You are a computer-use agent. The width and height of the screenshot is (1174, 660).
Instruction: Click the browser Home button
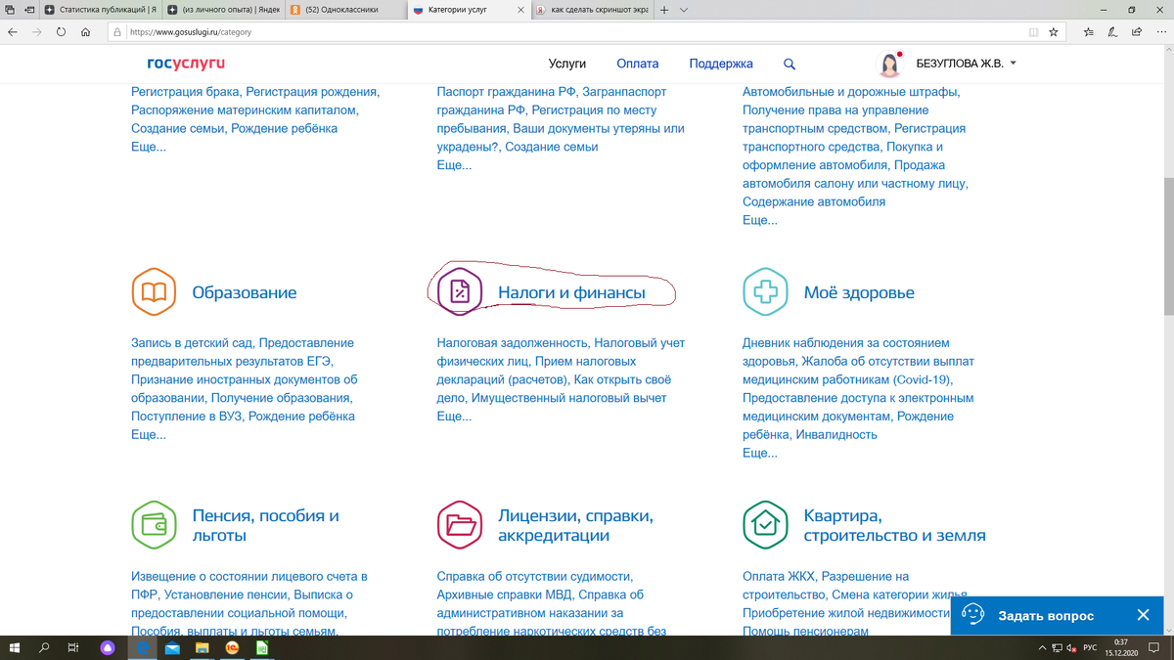pos(86,31)
